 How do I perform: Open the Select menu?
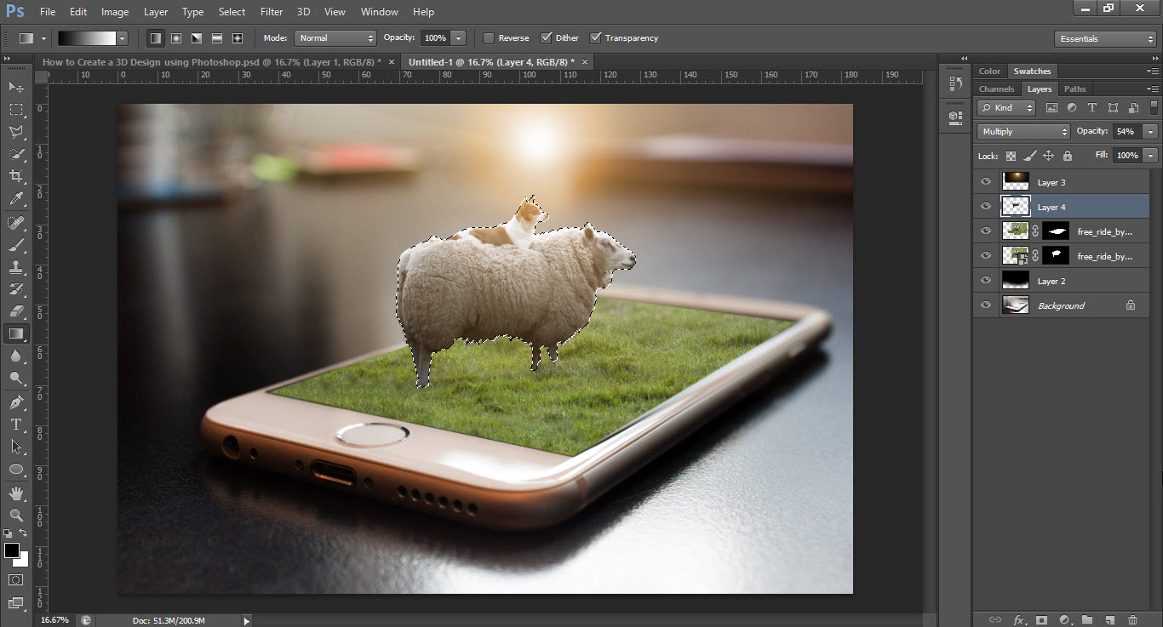click(232, 12)
